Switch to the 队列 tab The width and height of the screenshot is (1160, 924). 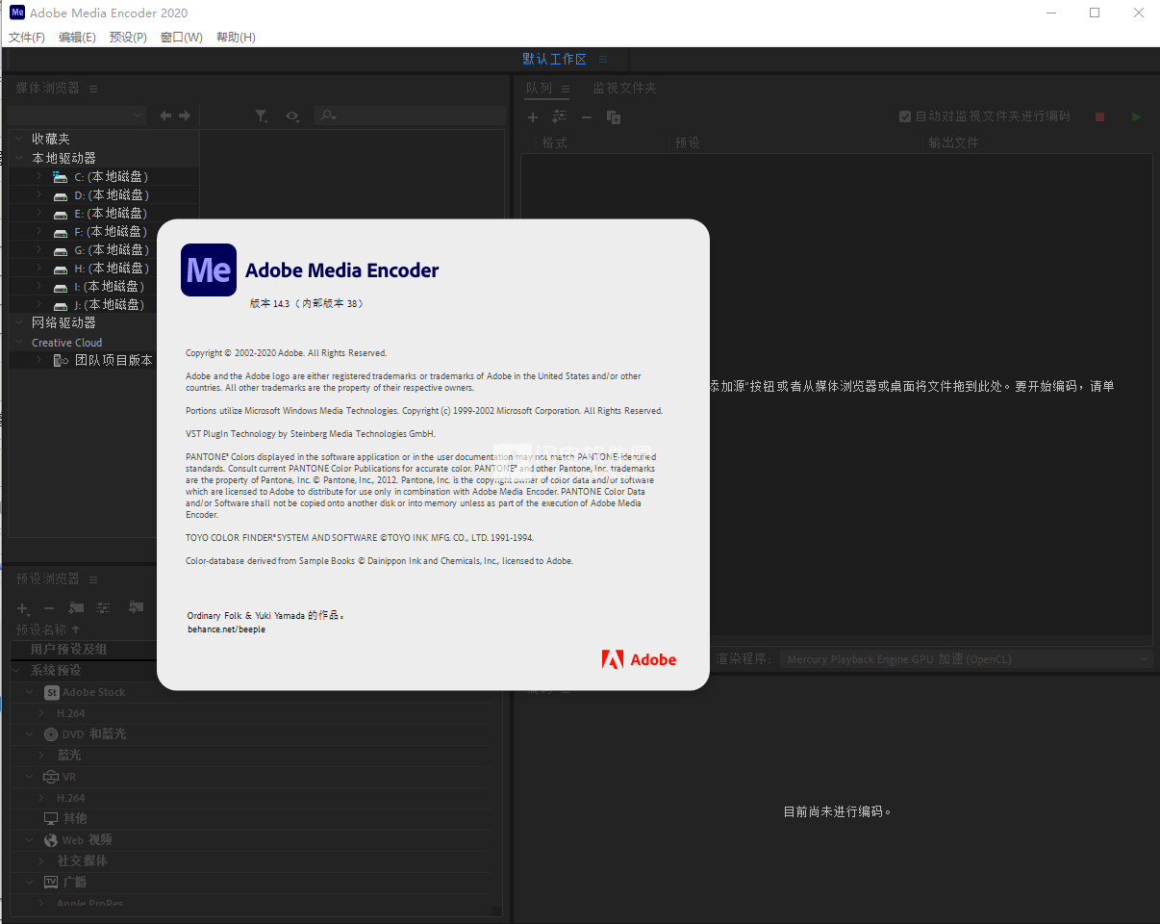[539, 89]
